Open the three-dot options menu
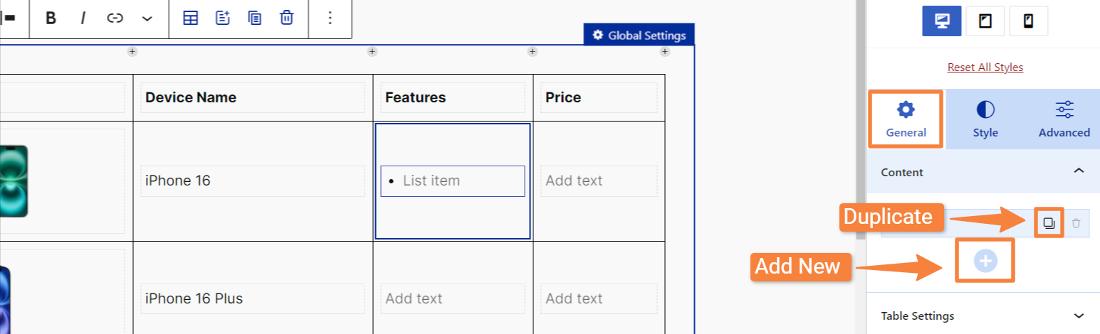The width and height of the screenshot is (1100, 334). (330, 18)
